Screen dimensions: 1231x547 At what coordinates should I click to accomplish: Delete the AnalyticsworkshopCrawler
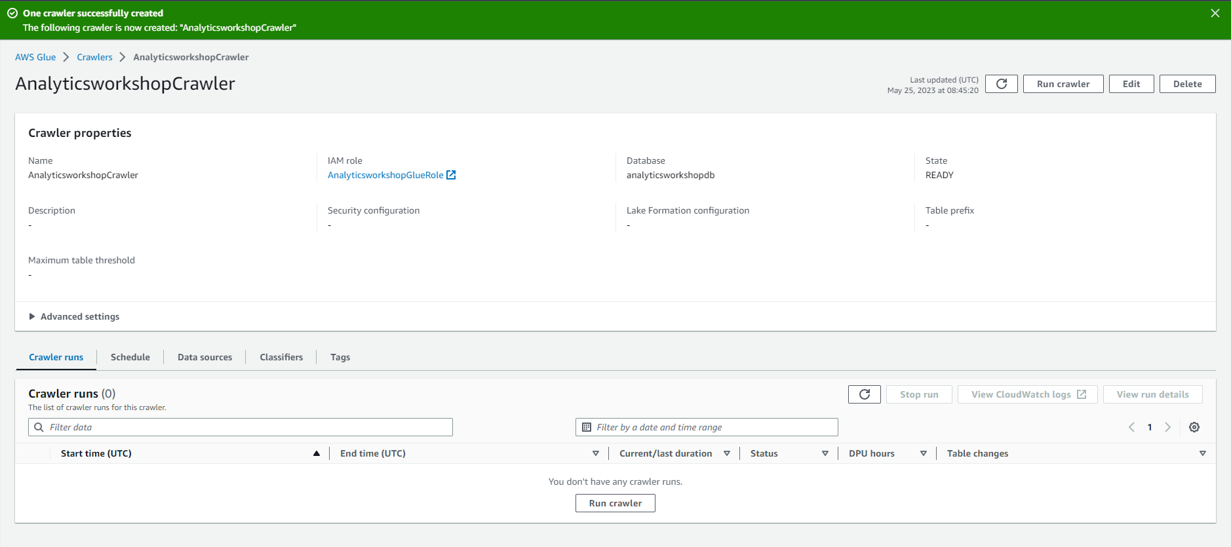[x=1188, y=84]
